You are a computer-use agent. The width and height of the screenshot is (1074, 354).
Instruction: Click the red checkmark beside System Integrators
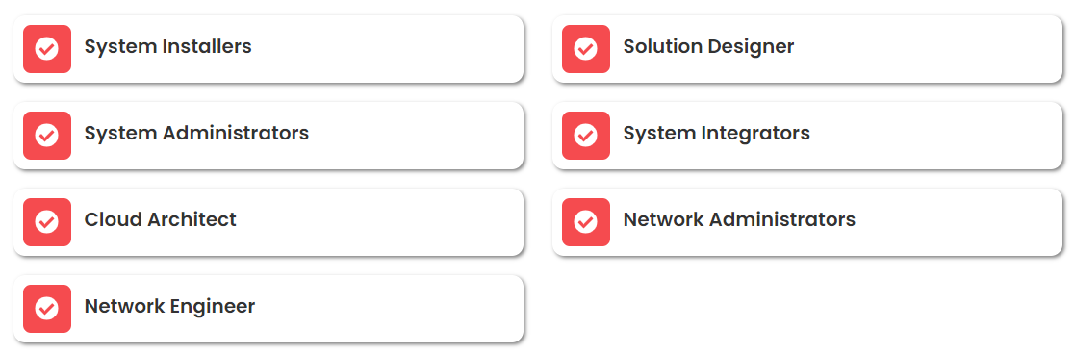[586, 136]
